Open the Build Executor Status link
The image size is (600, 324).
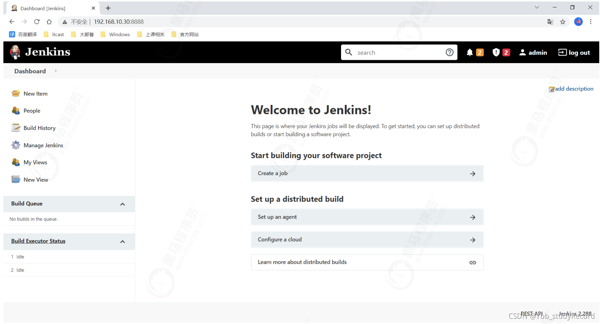[x=38, y=241]
